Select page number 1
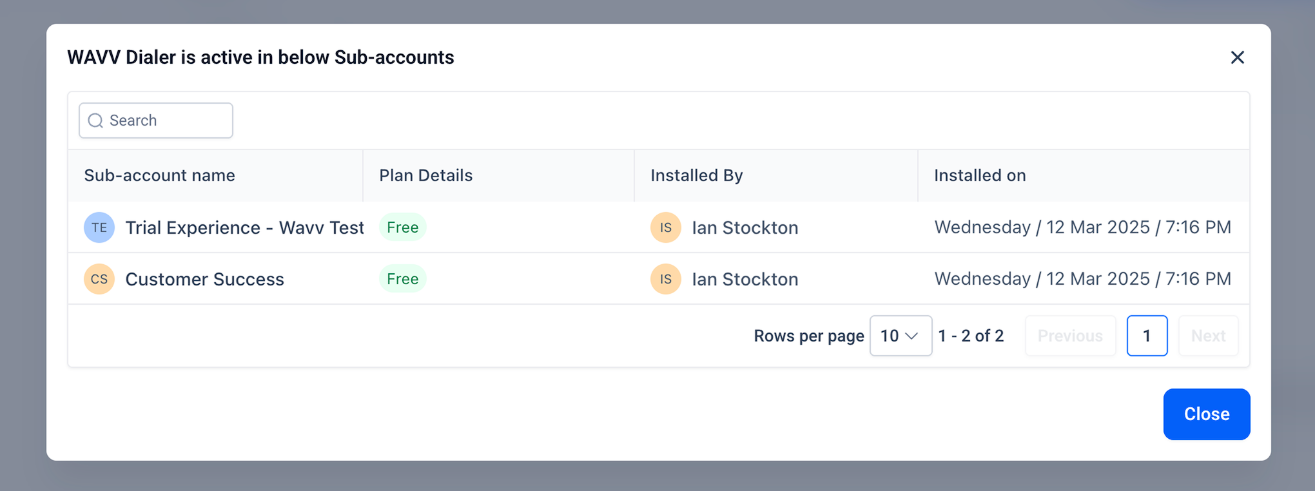 point(1147,336)
